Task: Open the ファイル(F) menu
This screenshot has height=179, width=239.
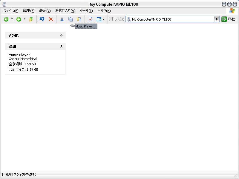Action: tap(11, 11)
